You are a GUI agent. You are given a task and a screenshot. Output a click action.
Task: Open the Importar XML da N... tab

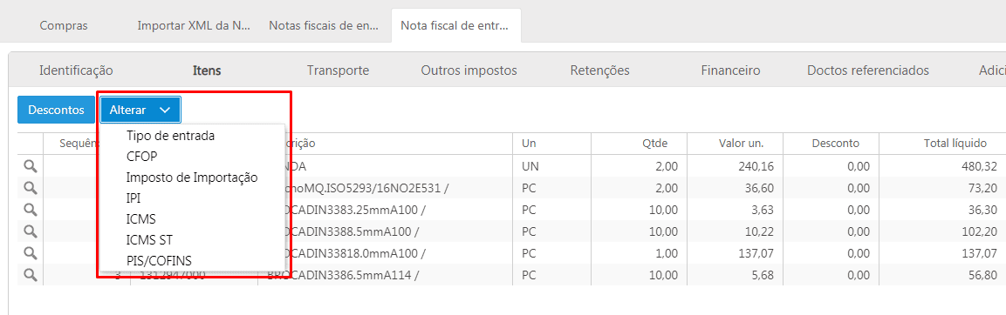coord(194,25)
